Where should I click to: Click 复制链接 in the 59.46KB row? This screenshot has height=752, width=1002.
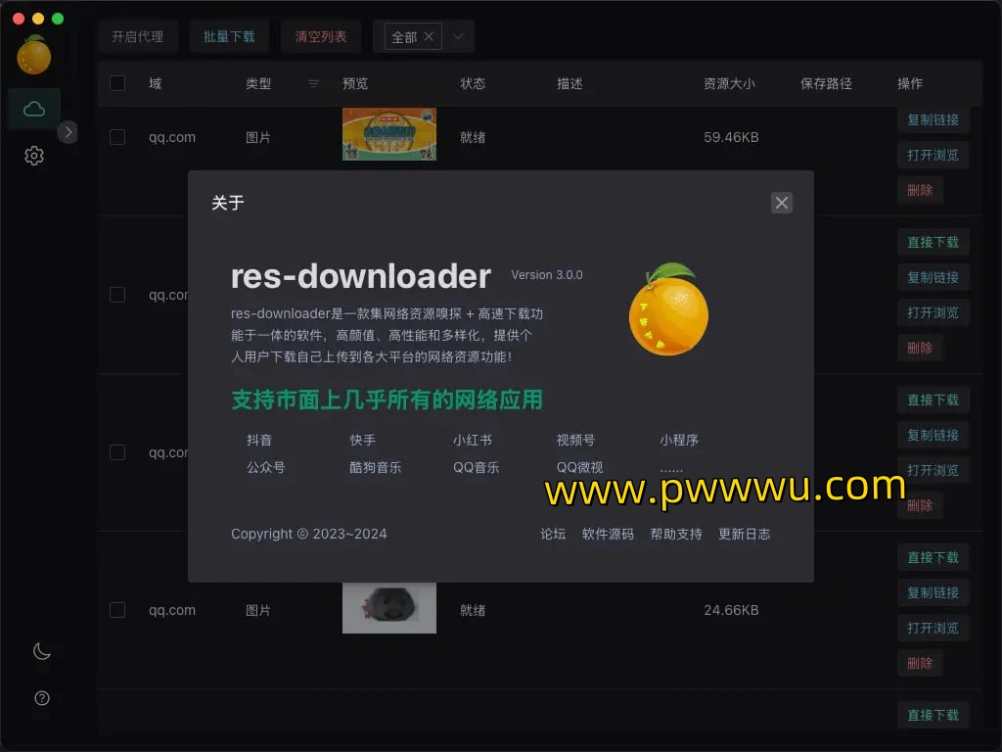[933, 119]
